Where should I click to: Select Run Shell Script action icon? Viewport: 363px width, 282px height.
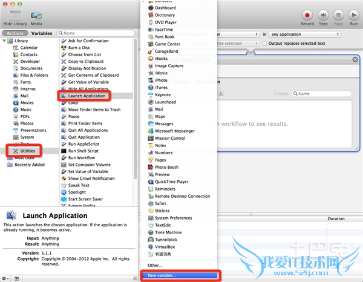[x=64, y=151]
